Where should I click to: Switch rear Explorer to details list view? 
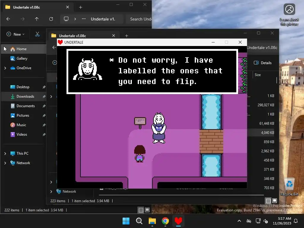point(141,210)
